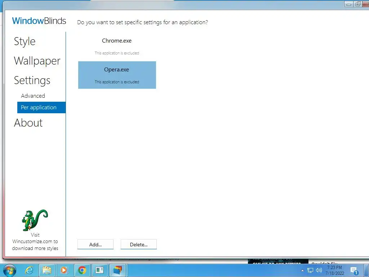Open the Windows Start menu orb
The image size is (369, 277).
(10, 270)
